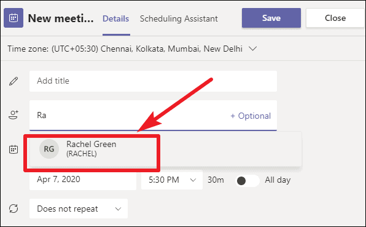The image size is (366, 227).
Task: Save the new meeting
Action: (x=271, y=18)
